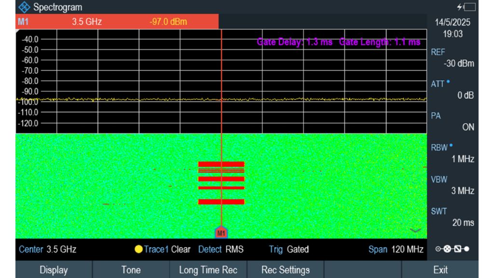Click the red M1 marker readout bar
Screen dimensions: 494x278
tap(115, 21)
